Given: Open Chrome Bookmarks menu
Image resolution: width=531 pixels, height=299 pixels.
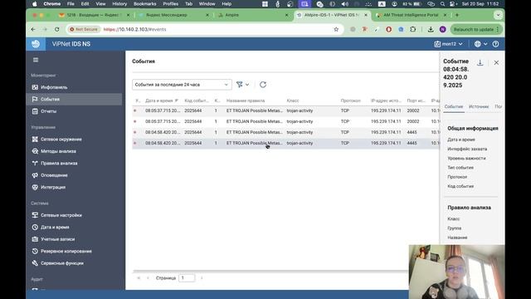Looking at the screenshot, I should pyautogui.click(x=144, y=4).
